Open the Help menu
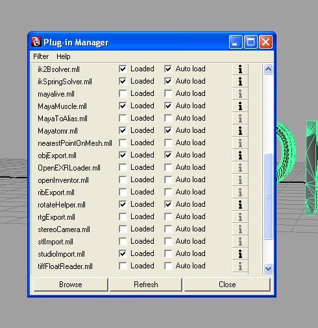 [x=64, y=56]
